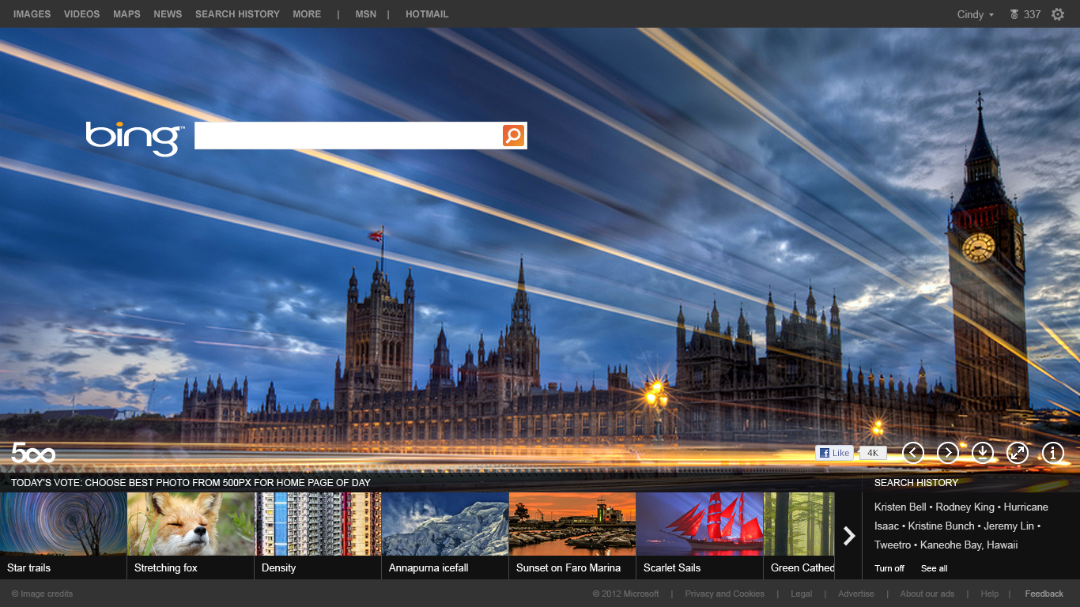Expand image to full screen
This screenshot has width=1080, height=607.
click(x=1018, y=453)
